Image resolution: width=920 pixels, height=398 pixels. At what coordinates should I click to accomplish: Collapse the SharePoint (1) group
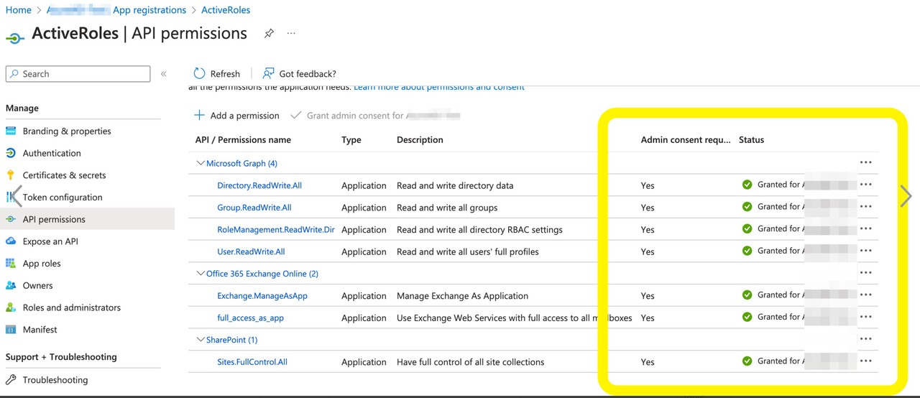(x=201, y=340)
